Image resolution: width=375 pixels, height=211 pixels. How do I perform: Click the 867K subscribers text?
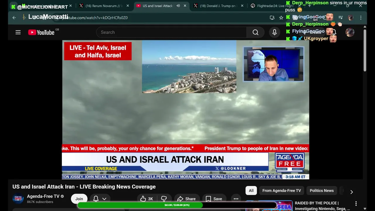tap(40, 202)
